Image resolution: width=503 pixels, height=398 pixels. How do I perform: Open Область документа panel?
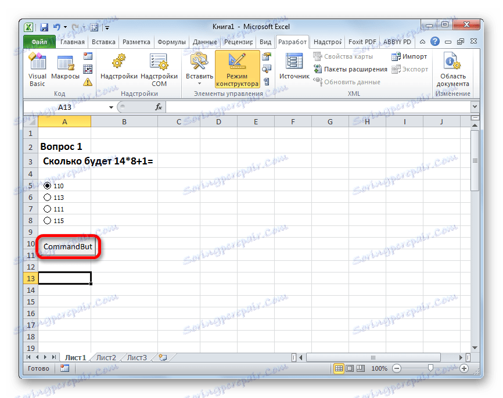pos(452,70)
